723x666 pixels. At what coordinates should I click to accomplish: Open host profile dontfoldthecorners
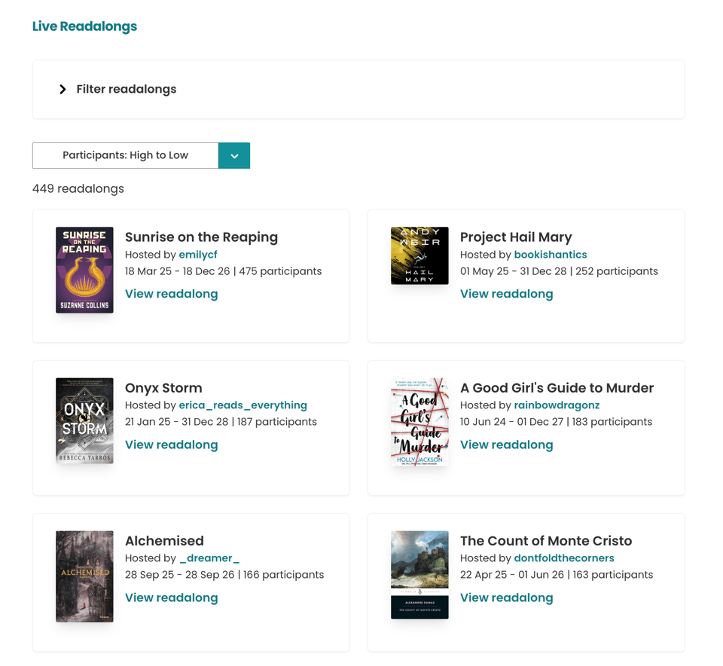tap(564, 558)
